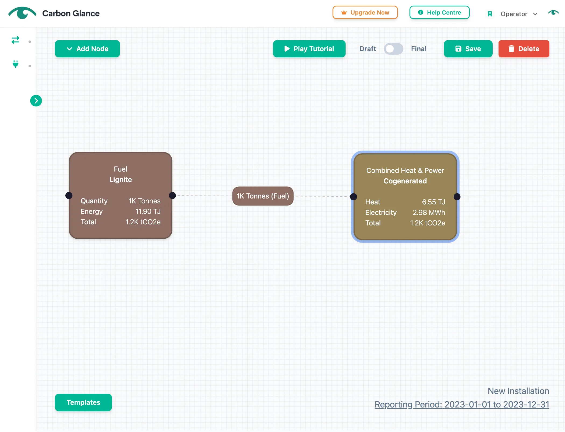Click the Carbon Glance eye logo
565x432 pixels.
point(22,13)
